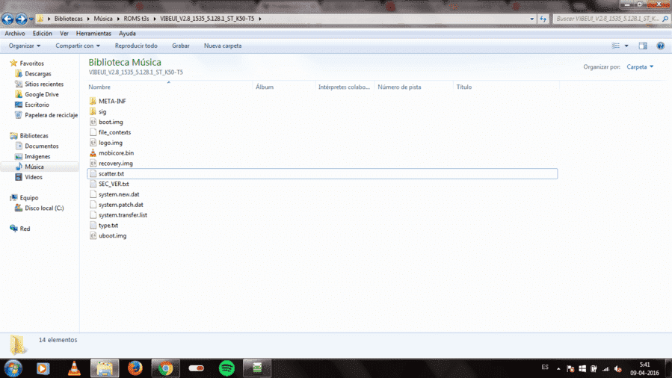Open the Herramientas menu
Image resolution: width=672 pixels, height=378 pixels.
(93, 34)
